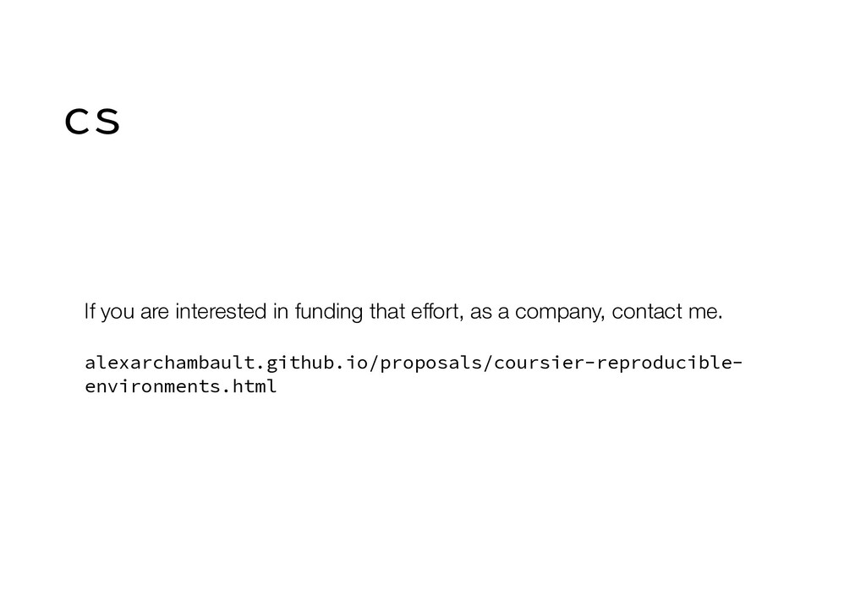
Task: Click the letter "s" in the title
Action: [107, 122]
